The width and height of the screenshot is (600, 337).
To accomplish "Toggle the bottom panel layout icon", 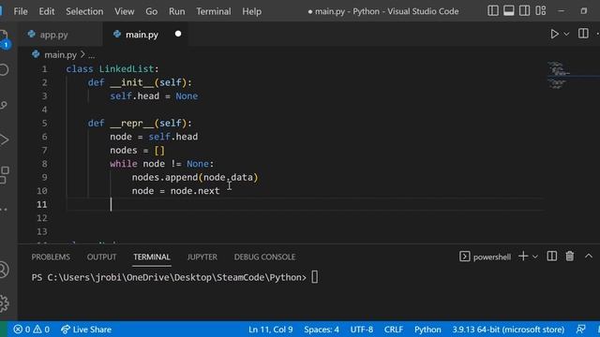I will (x=508, y=10).
